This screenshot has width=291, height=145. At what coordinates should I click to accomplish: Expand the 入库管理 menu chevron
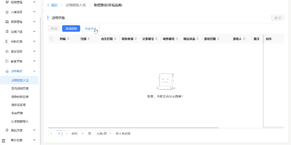click(34, 12)
